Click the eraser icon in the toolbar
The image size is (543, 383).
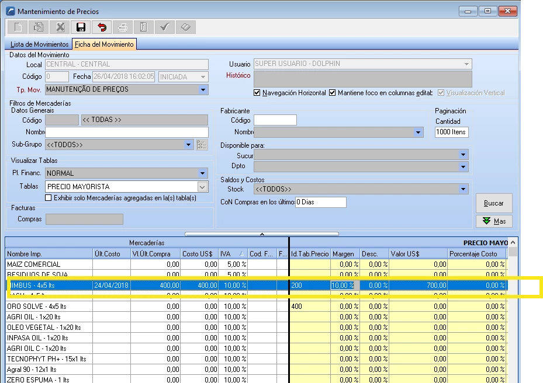click(185, 27)
